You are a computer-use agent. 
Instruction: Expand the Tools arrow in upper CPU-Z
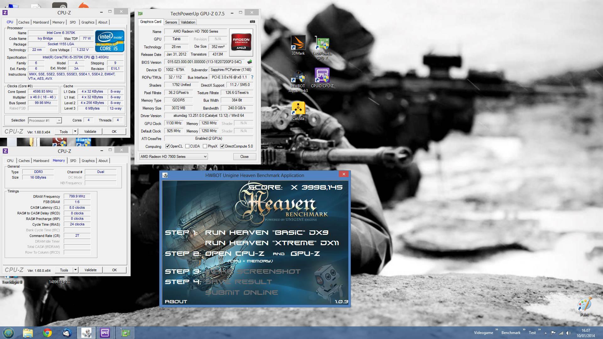coord(75,132)
